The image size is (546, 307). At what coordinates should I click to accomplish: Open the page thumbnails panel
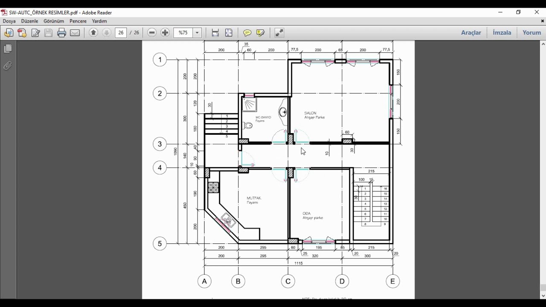pyautogui.click(x=8, y=49)
